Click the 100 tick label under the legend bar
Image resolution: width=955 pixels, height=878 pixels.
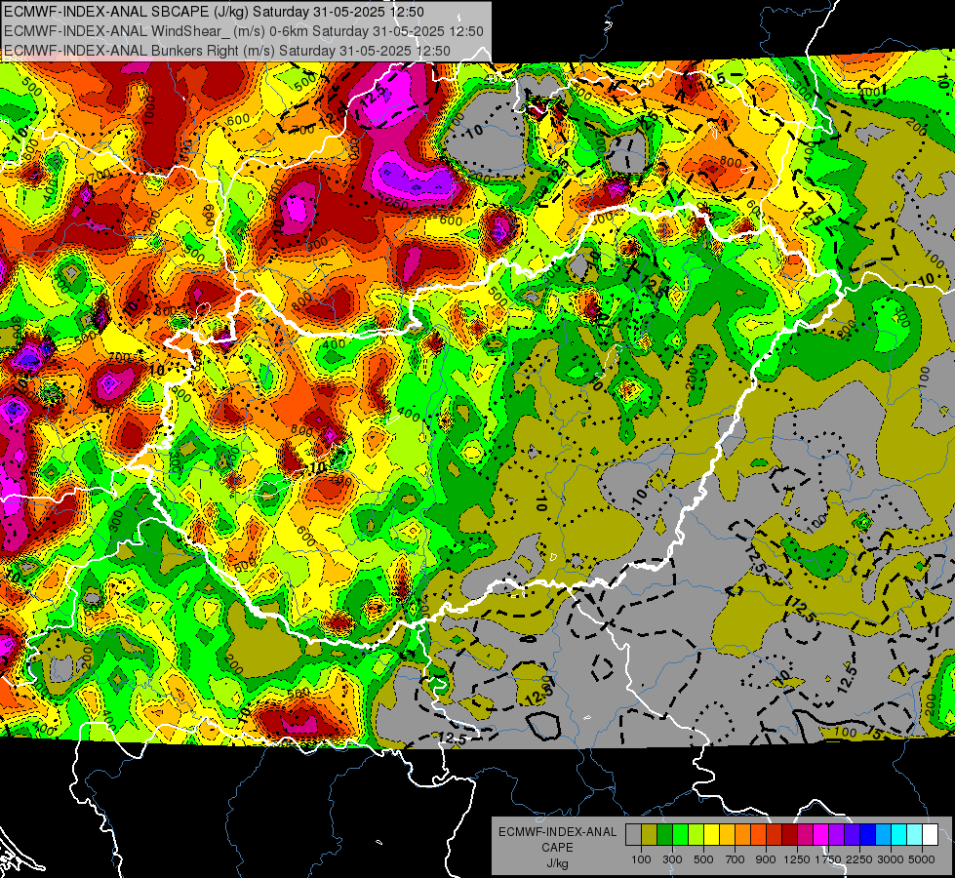[641, 859]
